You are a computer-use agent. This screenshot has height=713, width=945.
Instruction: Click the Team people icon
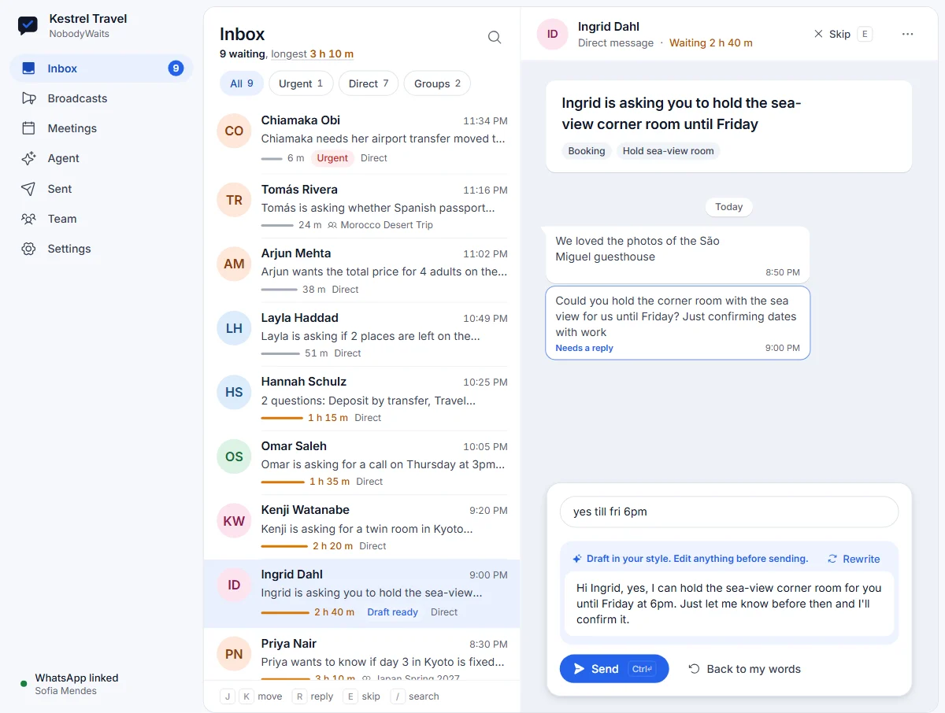(x=29, y=219)
